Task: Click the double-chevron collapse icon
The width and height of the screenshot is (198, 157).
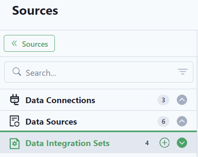Action: (14, 43)
